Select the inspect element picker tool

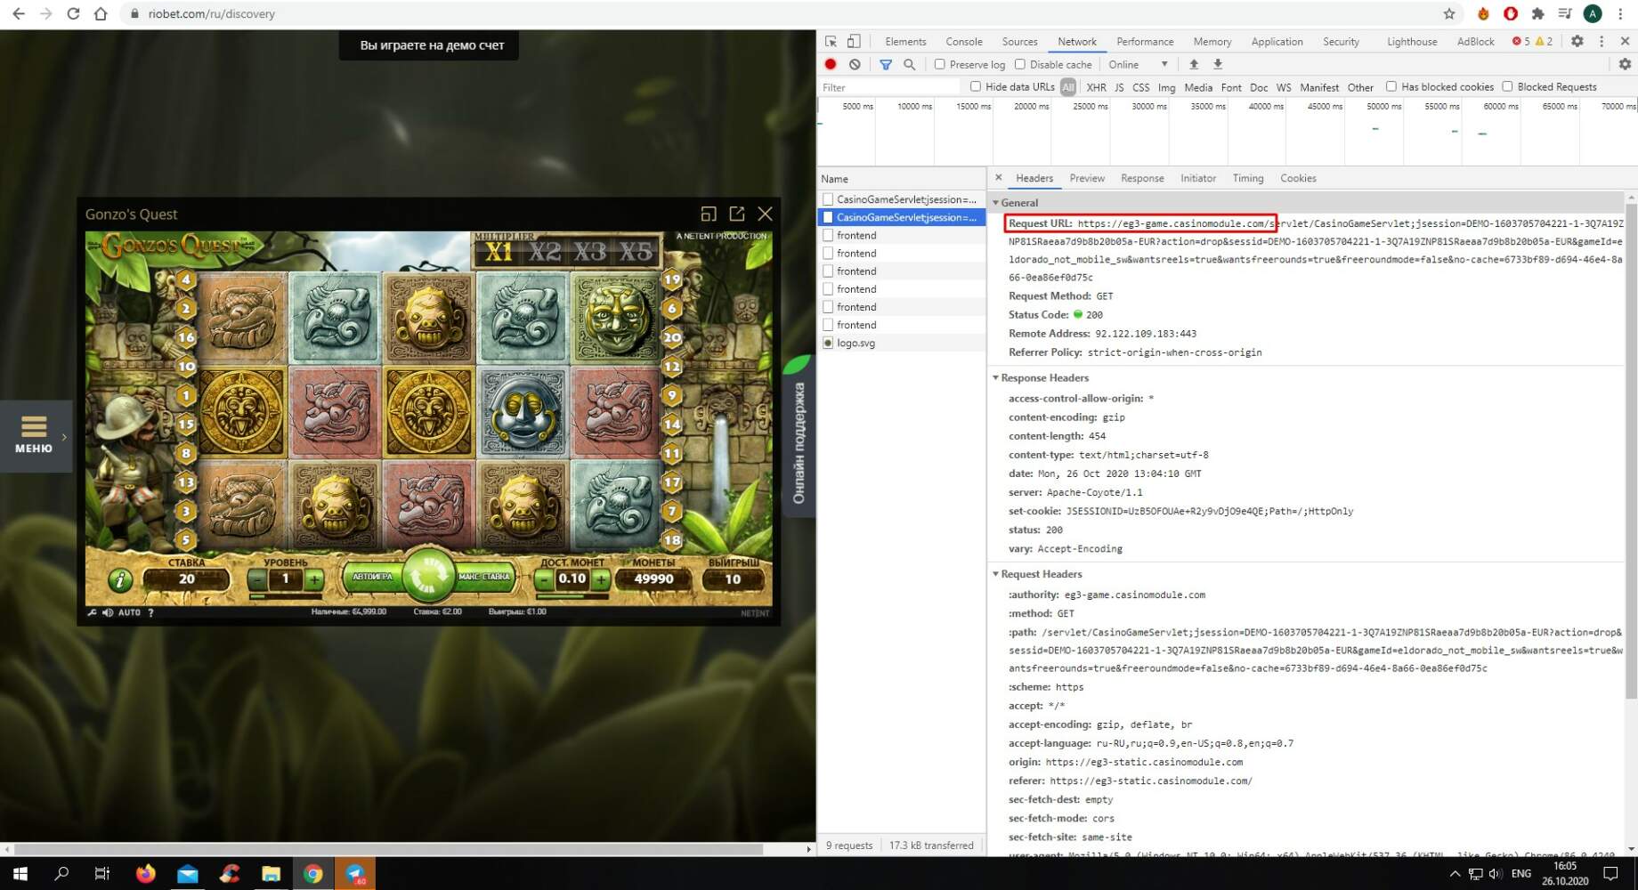pyautogui.click(x=831, y=41)
